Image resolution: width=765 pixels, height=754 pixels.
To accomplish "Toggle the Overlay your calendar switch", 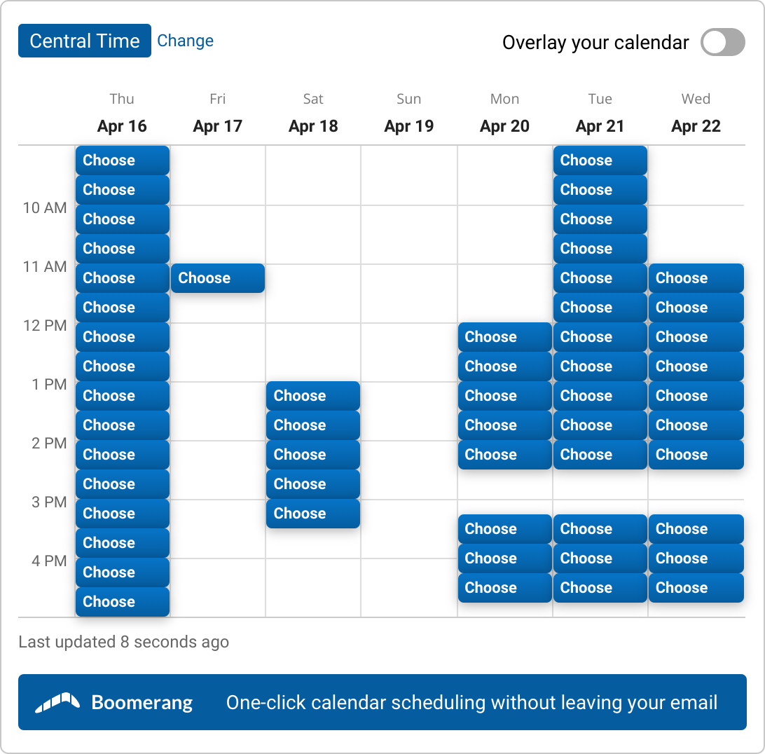I will click(x=722, y=43).
